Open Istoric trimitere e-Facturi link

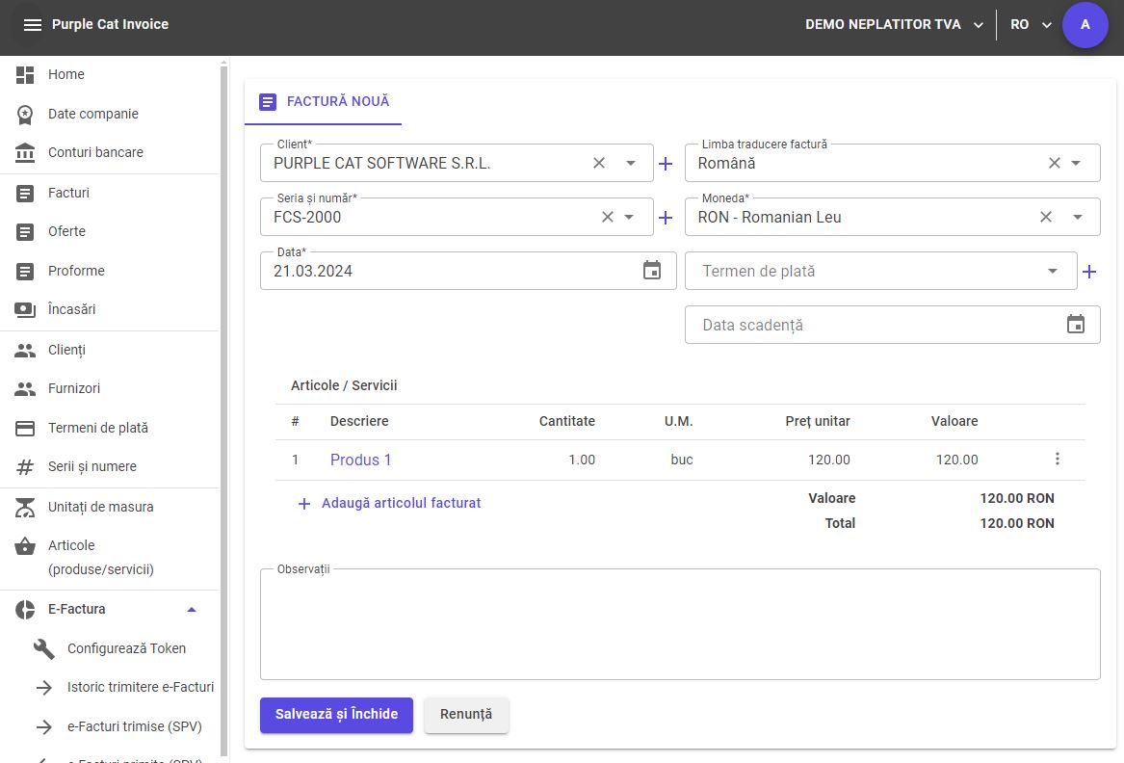pyautogui.click(x=141, y=688)
